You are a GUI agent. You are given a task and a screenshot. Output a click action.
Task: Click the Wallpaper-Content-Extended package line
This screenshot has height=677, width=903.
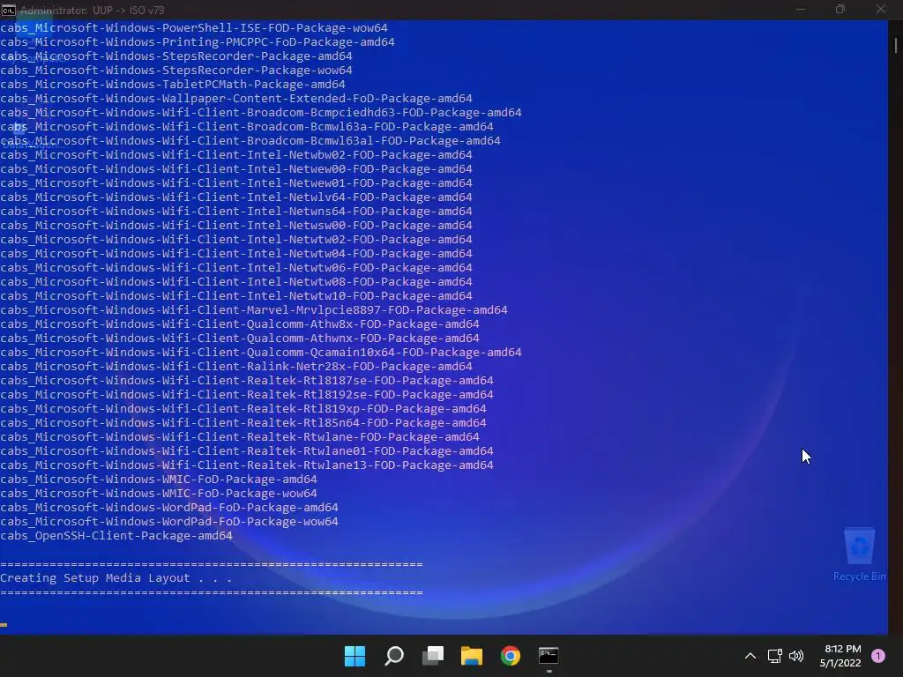(x=236, y=99)
